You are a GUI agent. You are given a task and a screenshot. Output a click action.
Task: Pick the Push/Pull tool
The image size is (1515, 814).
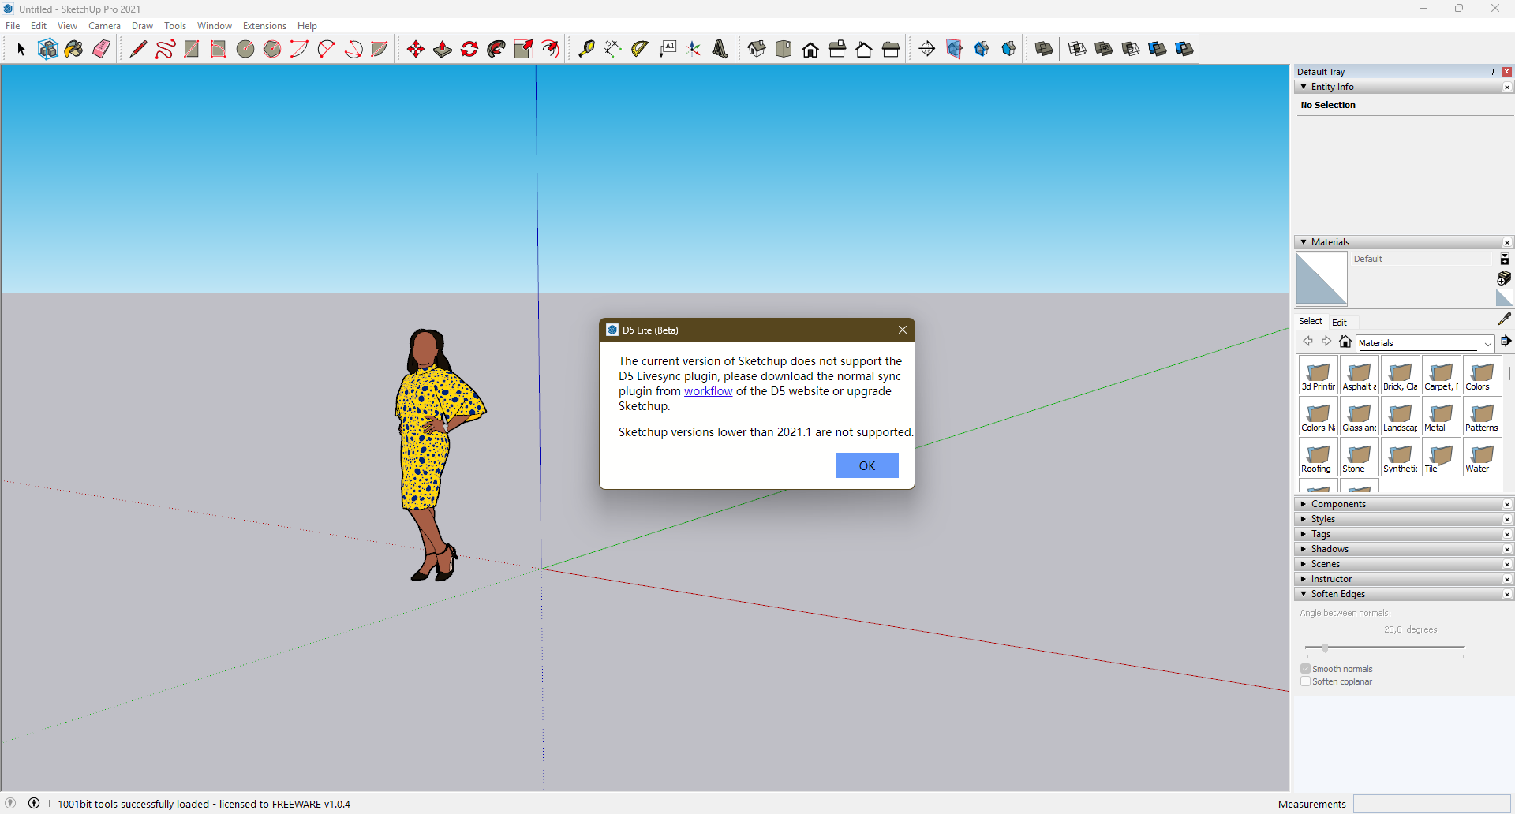tap(443, 49)
